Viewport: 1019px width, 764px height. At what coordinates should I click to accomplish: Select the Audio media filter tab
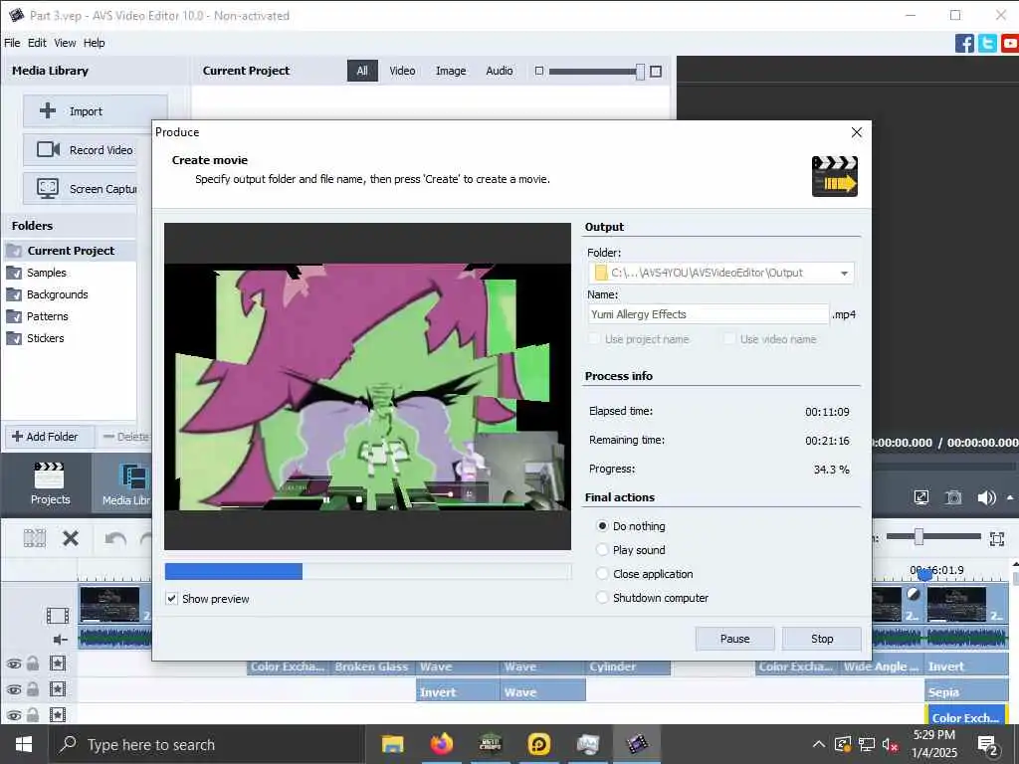(500, 71)
